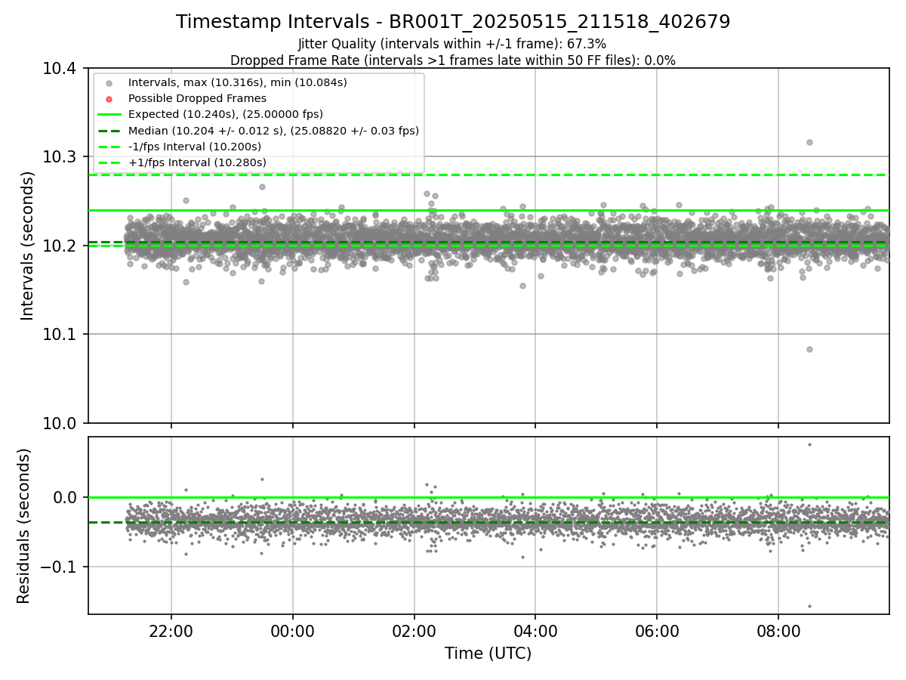Click the Residuals (seconds) y-axis label
Viewport: 906px width, 680px height.
25,526
